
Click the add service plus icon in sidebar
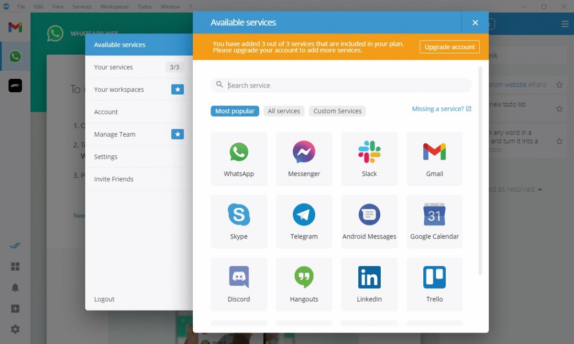[x=15, y=309]
